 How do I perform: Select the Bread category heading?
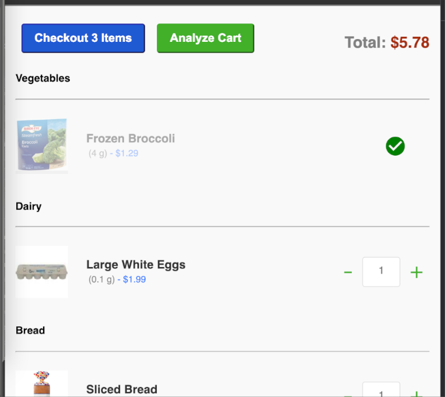coord(30,331)
